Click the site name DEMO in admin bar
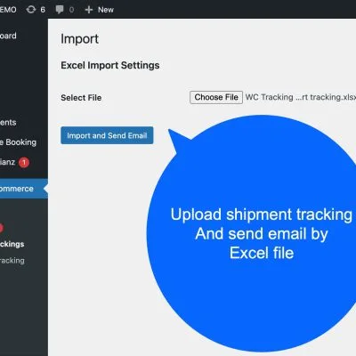 8,10
